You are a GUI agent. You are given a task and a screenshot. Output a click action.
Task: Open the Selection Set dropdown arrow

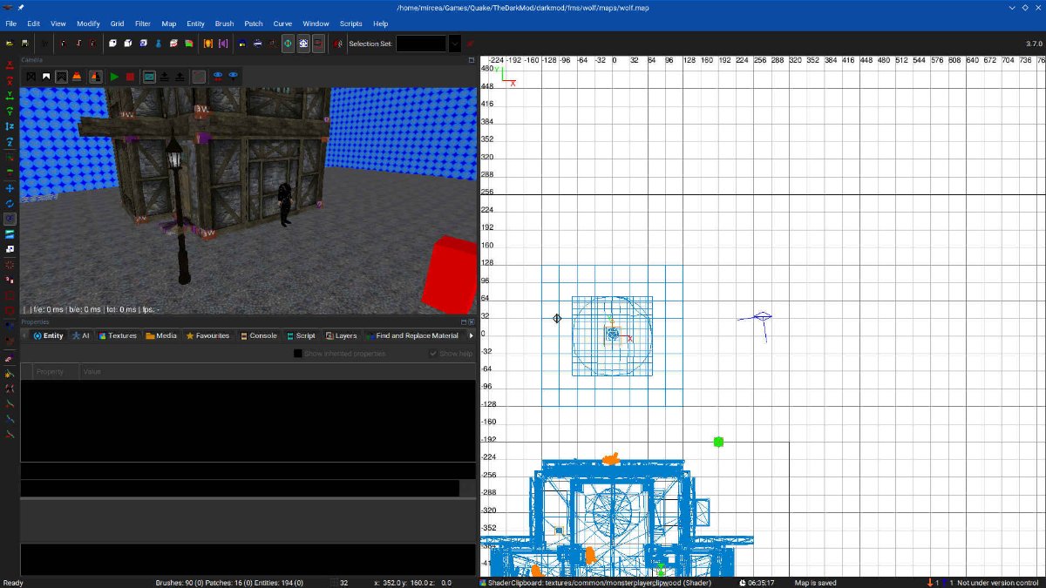click(454, 43)
